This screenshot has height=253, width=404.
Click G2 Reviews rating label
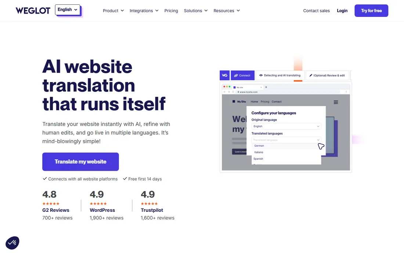tap(56, 210)
